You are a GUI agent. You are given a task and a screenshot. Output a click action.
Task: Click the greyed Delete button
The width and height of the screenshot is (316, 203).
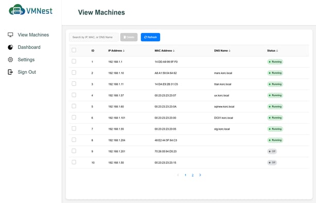[x=129, y=37]
